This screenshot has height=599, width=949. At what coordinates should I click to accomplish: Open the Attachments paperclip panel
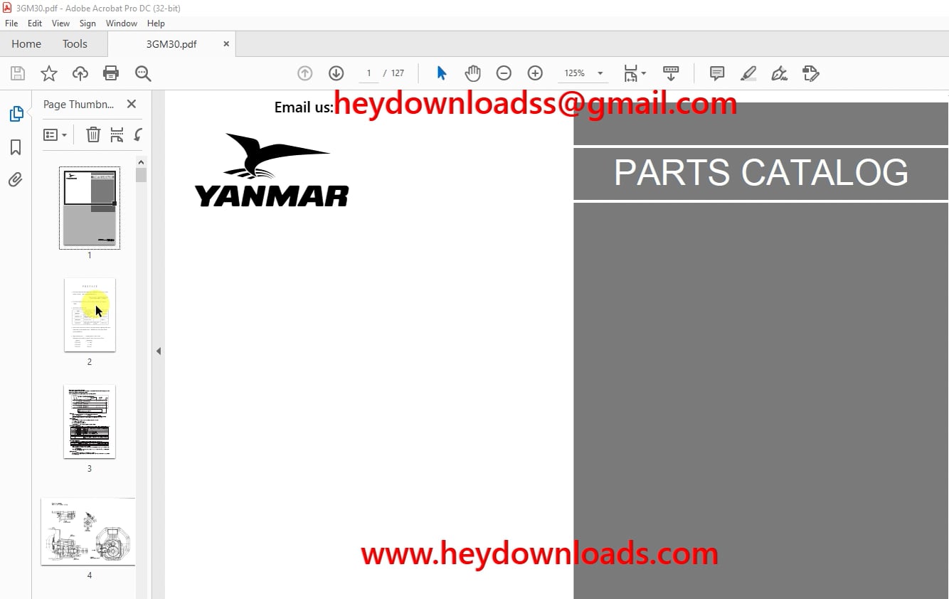(16, 179)
